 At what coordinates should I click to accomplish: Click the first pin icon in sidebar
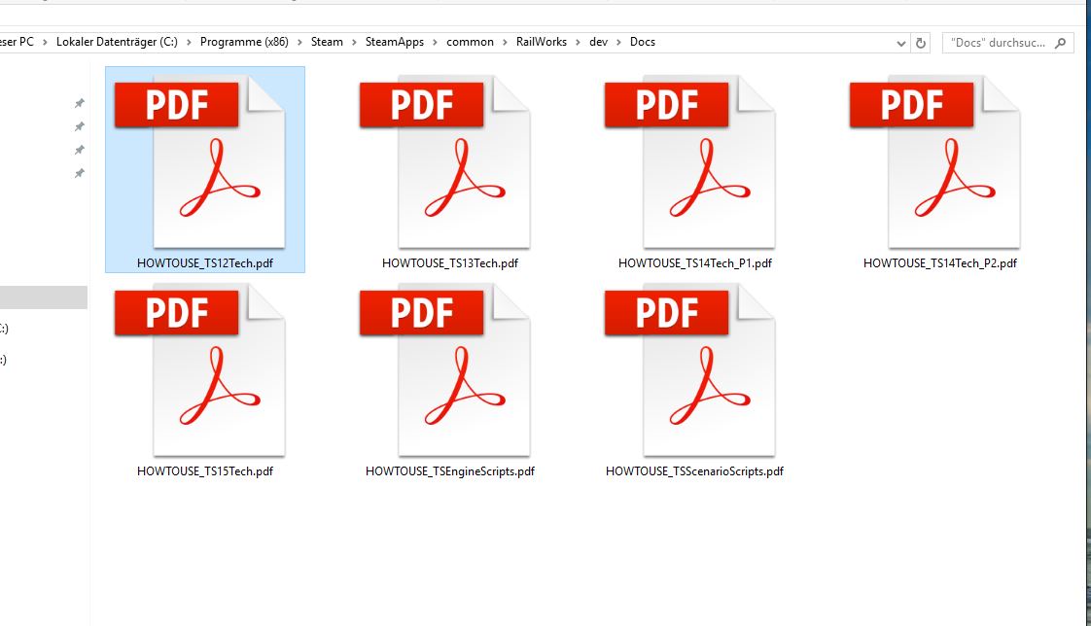coord(80,103)
